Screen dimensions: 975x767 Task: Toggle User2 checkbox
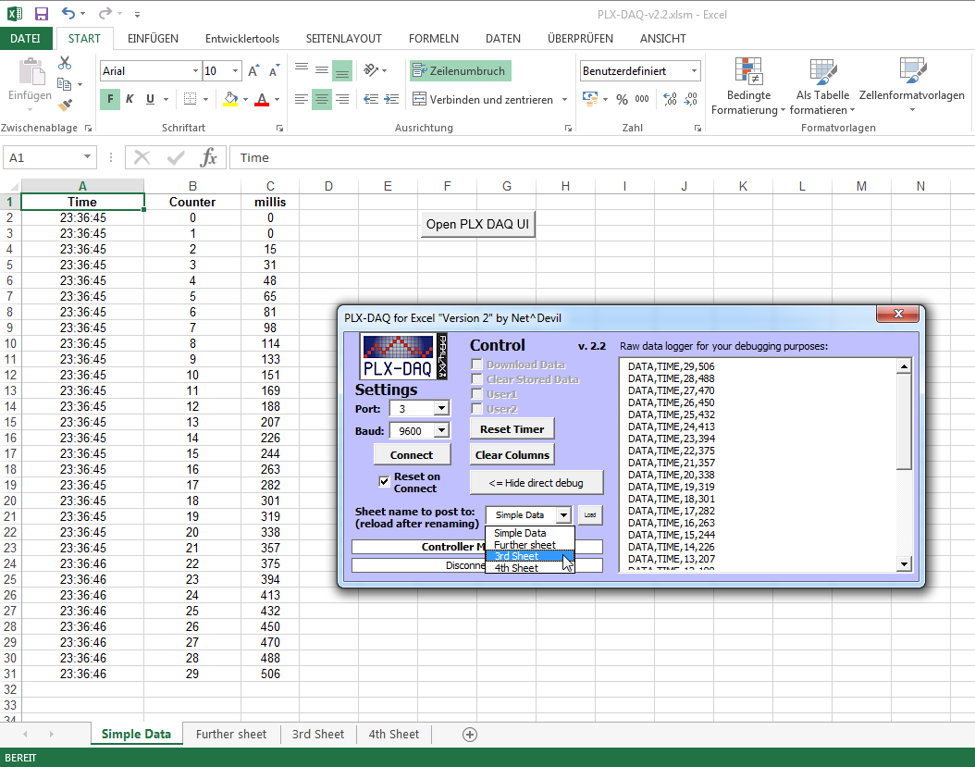coord(476,409)
